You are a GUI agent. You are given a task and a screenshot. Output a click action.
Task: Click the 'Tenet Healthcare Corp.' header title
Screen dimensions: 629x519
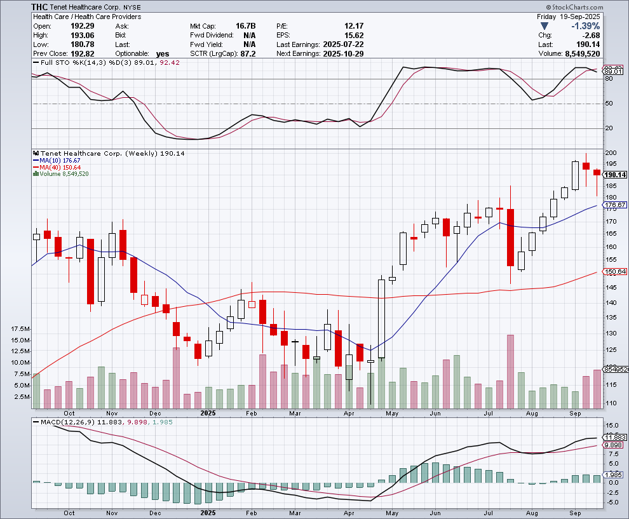(x=85, y=7)
